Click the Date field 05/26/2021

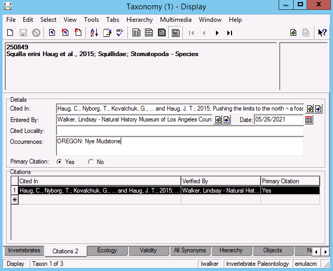[x=279, y=119]
